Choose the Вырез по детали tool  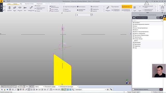54,11
